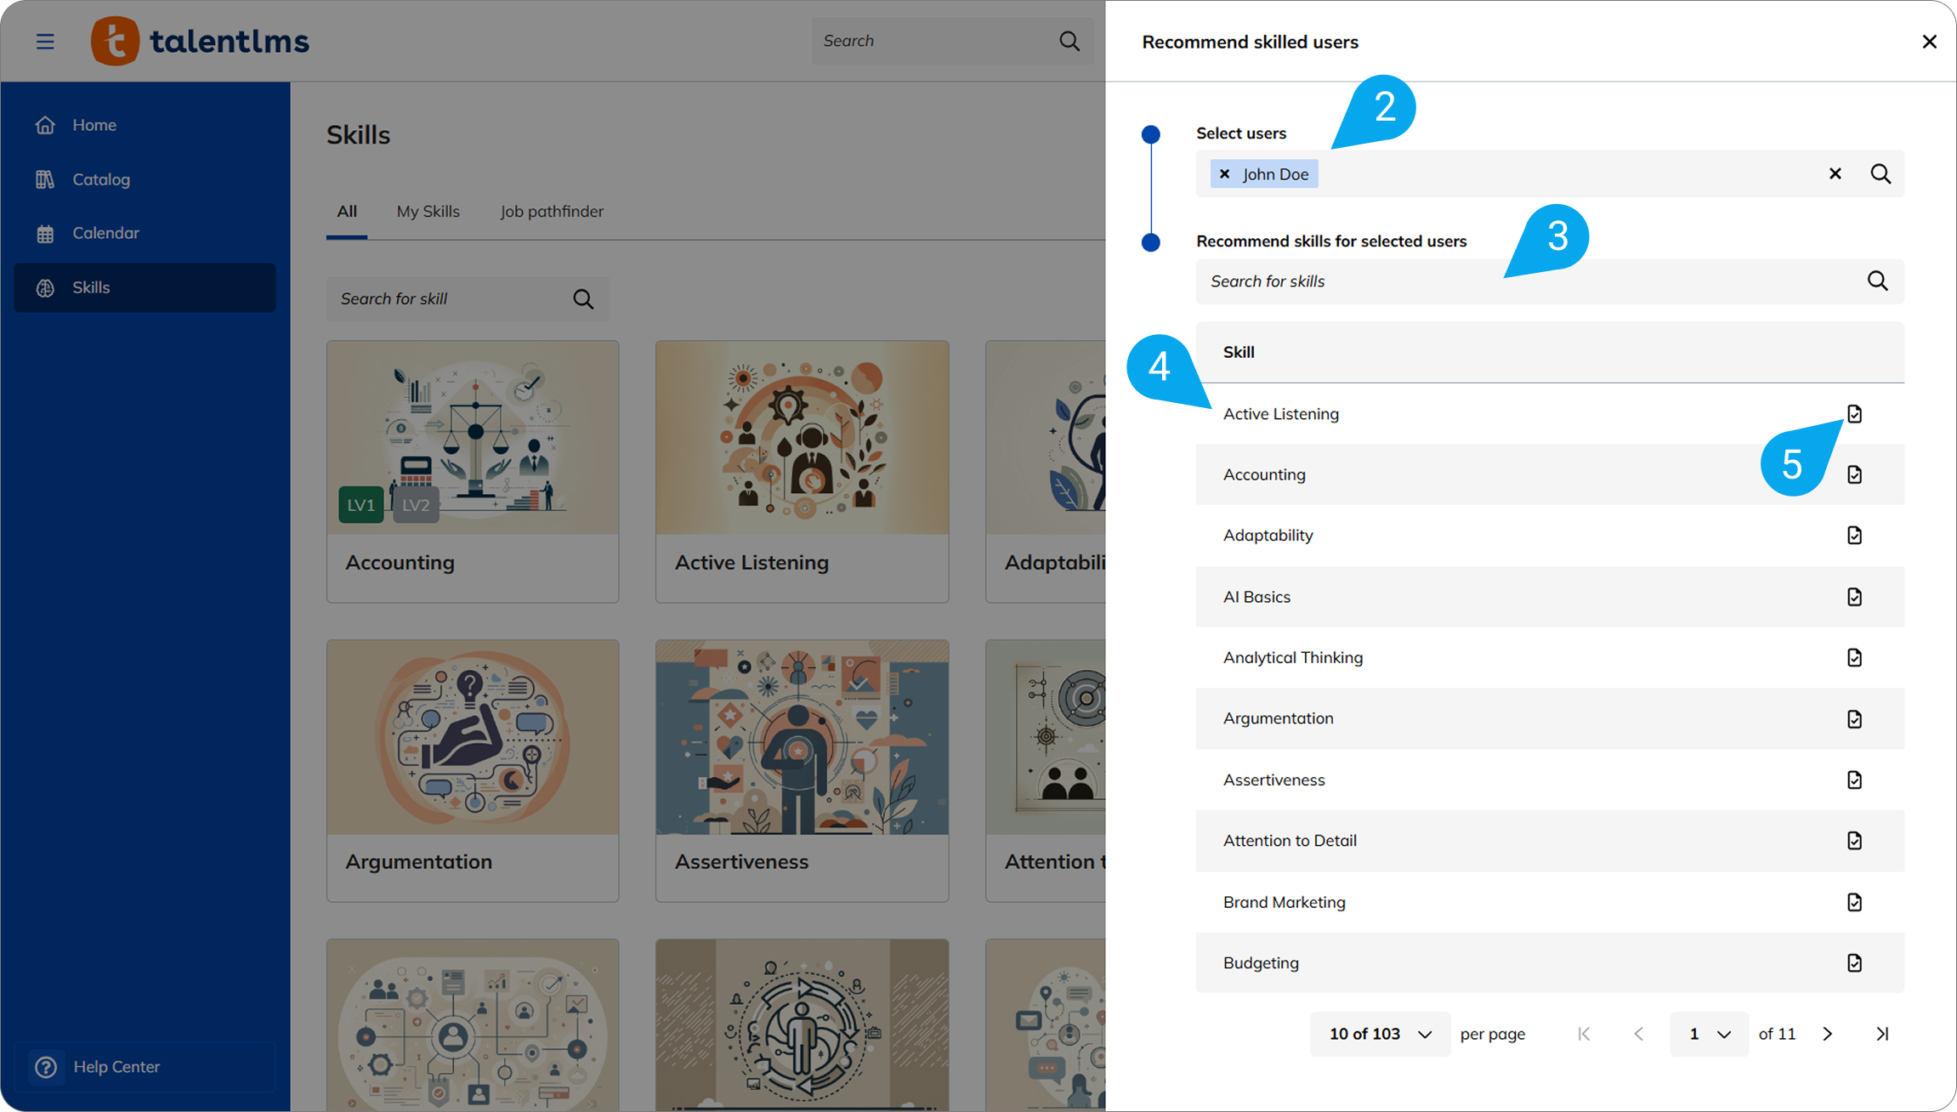The width and height of the screenshot is (1957, 1112).
Task: Expand the 10 of 103 per page dropdown
Action: (1380, 1034)
